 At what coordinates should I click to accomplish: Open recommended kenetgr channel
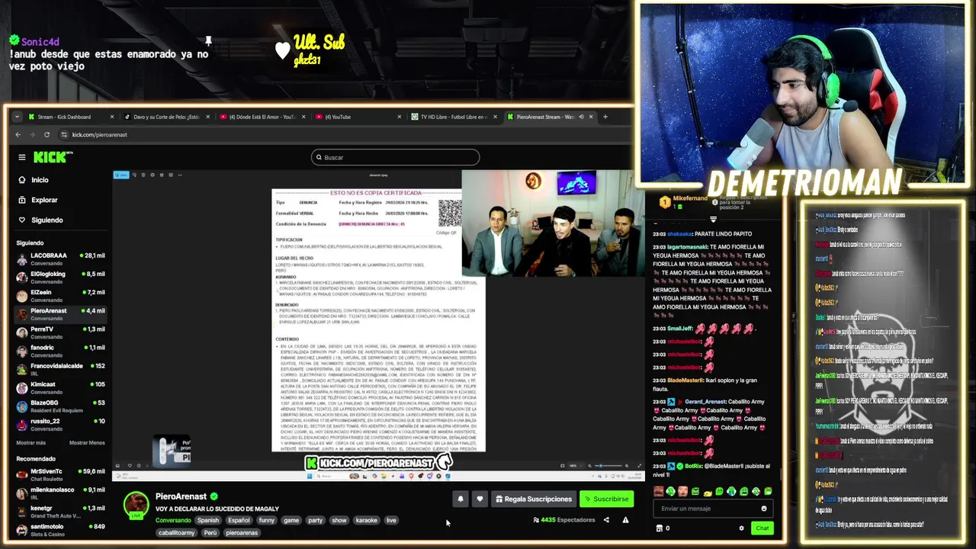tap(60, 511)
